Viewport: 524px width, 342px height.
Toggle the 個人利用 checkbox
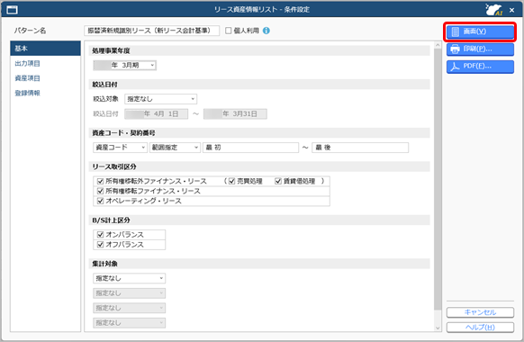229,31
